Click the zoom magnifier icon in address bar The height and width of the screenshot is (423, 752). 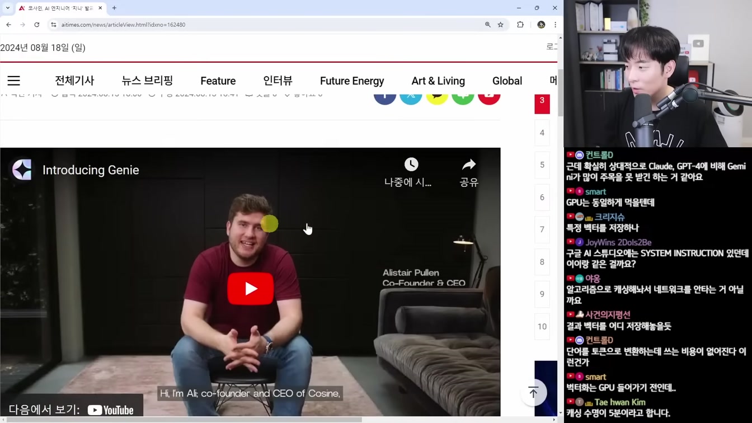pos(488,25)
